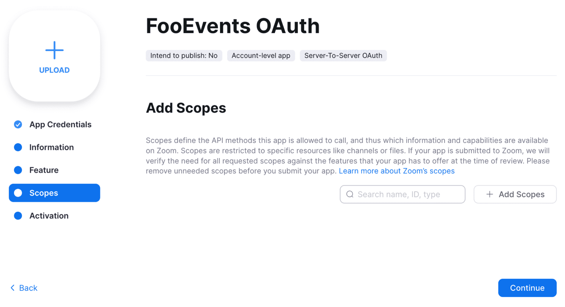Screen dimensions: 565x307
Task: Click the checkmark icon beside App Credentials
Action: (x=18, y=124)
